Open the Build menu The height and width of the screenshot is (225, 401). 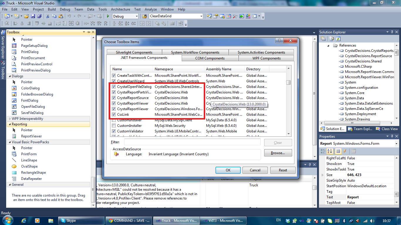[x=52, y=9]
